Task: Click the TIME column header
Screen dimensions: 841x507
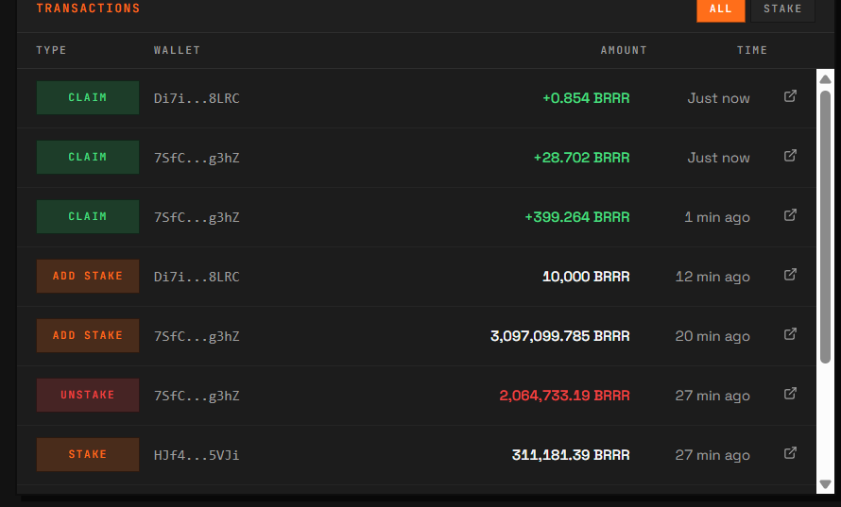Action: point(752,50)
